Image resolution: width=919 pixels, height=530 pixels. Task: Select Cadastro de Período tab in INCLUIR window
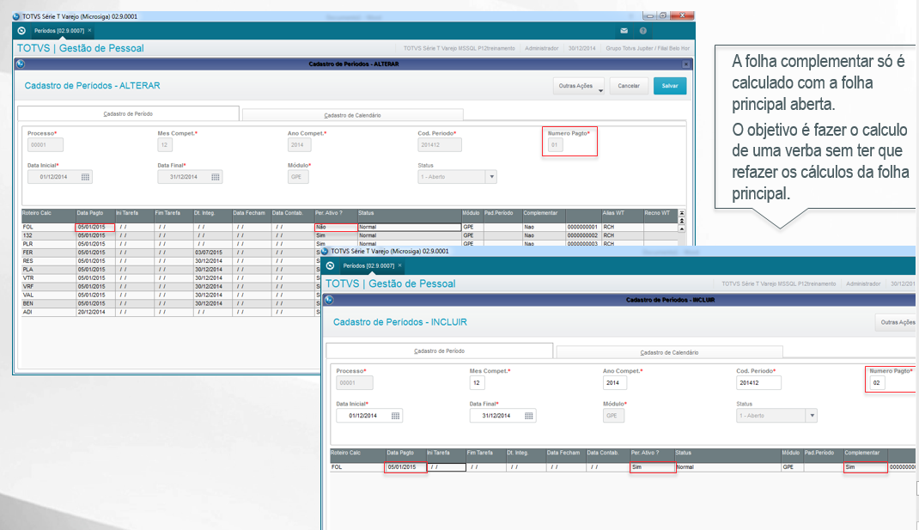coord(440,350)
